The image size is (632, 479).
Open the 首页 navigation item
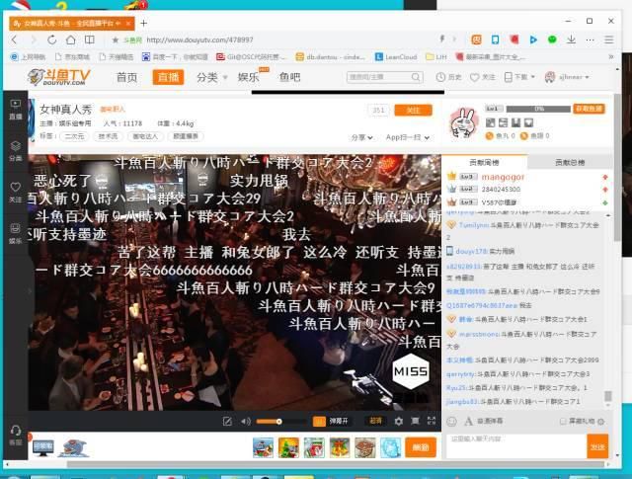tap(127, 77)
